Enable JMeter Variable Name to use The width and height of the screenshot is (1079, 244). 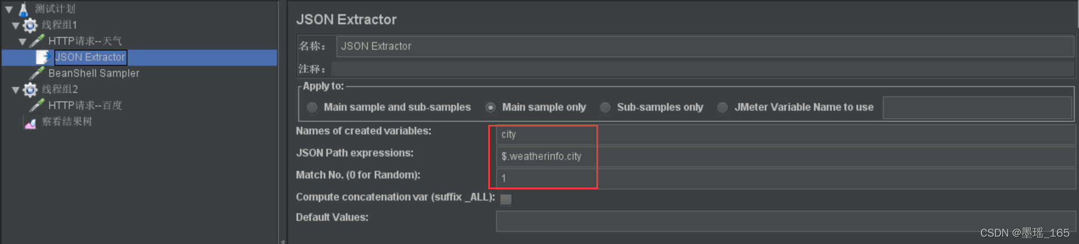pos(723,107)
